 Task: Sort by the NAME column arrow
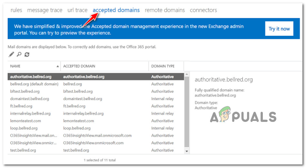(x=58, y=66)
